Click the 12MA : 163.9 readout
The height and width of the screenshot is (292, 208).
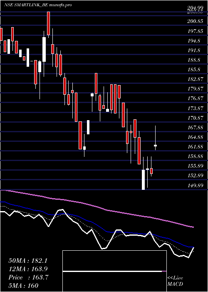[x=28, y=269]
